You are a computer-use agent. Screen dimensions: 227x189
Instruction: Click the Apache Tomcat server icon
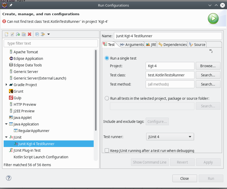11,52
